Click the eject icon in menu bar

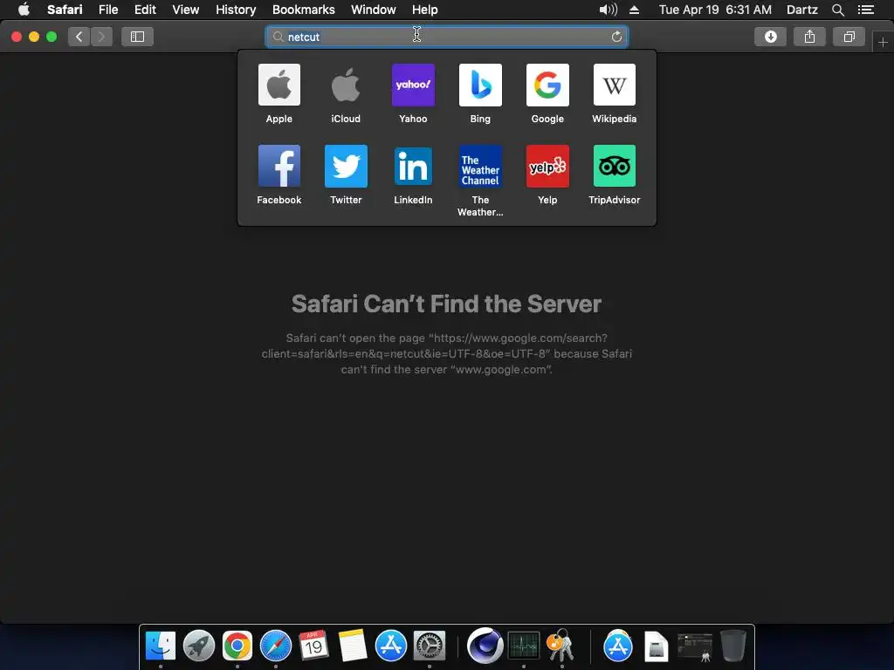[x=634, y=10]
